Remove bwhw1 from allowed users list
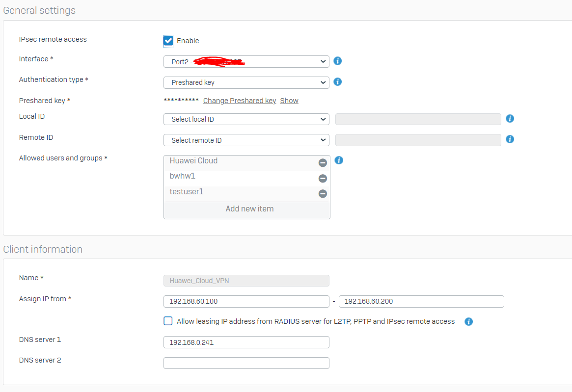 tap(323, 179)
